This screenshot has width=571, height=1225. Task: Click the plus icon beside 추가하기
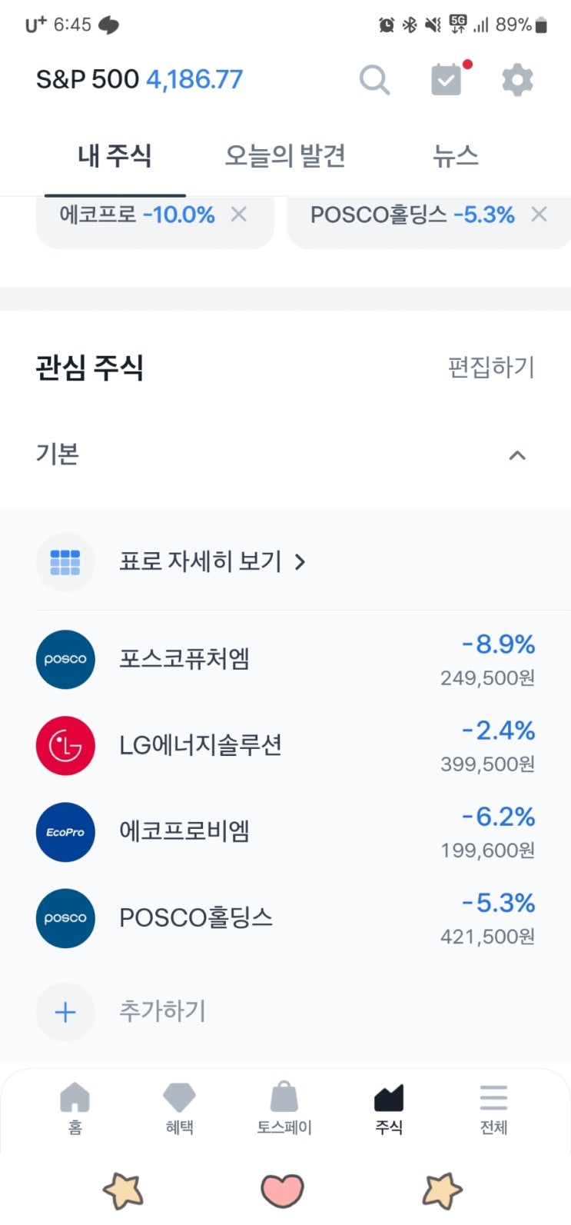point(65,1012)
